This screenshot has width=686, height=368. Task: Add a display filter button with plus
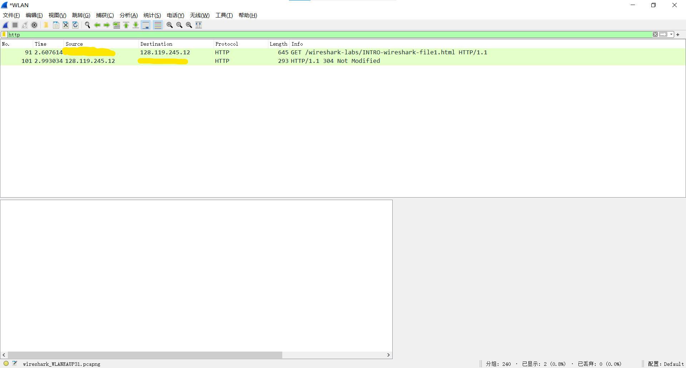pos(678,35)
